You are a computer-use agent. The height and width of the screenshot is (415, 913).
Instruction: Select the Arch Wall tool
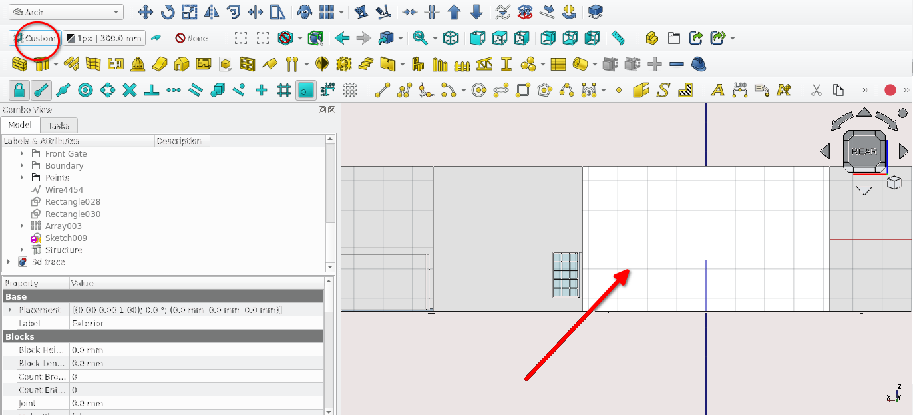[19, 64]
